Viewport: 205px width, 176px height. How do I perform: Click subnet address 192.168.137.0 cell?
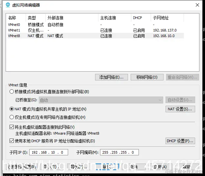(x=165, y=30)
